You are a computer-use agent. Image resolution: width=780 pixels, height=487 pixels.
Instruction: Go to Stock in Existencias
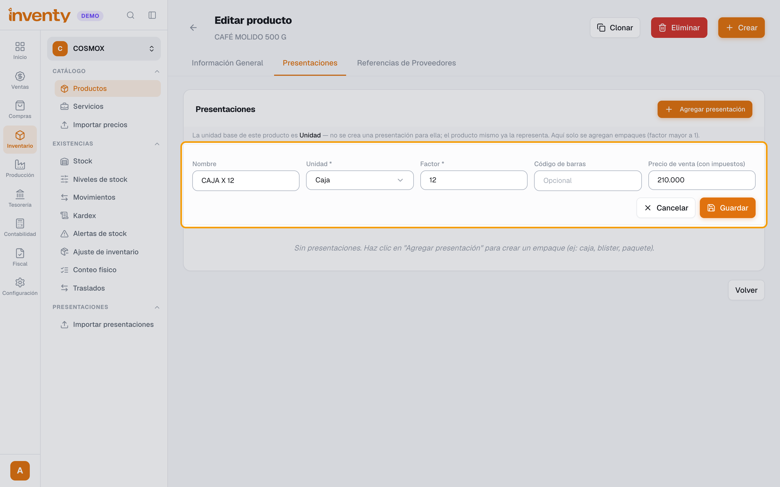(108, 161)
